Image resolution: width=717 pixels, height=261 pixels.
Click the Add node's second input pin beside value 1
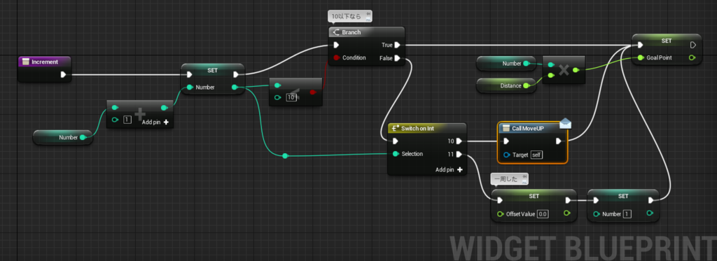pos(116,120)
